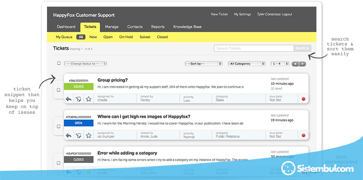Filter tickets by Closed
Viewport: 363px width, 180px height.
click(x=162, y=37)
